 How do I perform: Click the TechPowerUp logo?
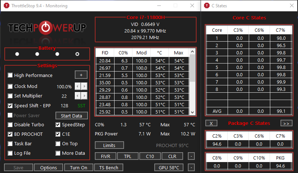pos(47,28)
